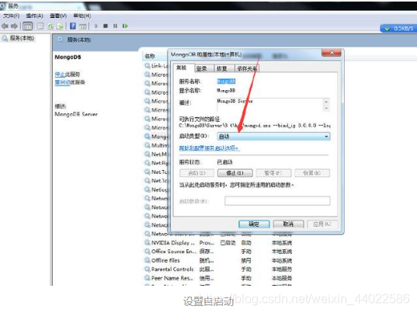Open the help link about configuring service startup options
Screen dimensions: 417x313
point(209,148)
